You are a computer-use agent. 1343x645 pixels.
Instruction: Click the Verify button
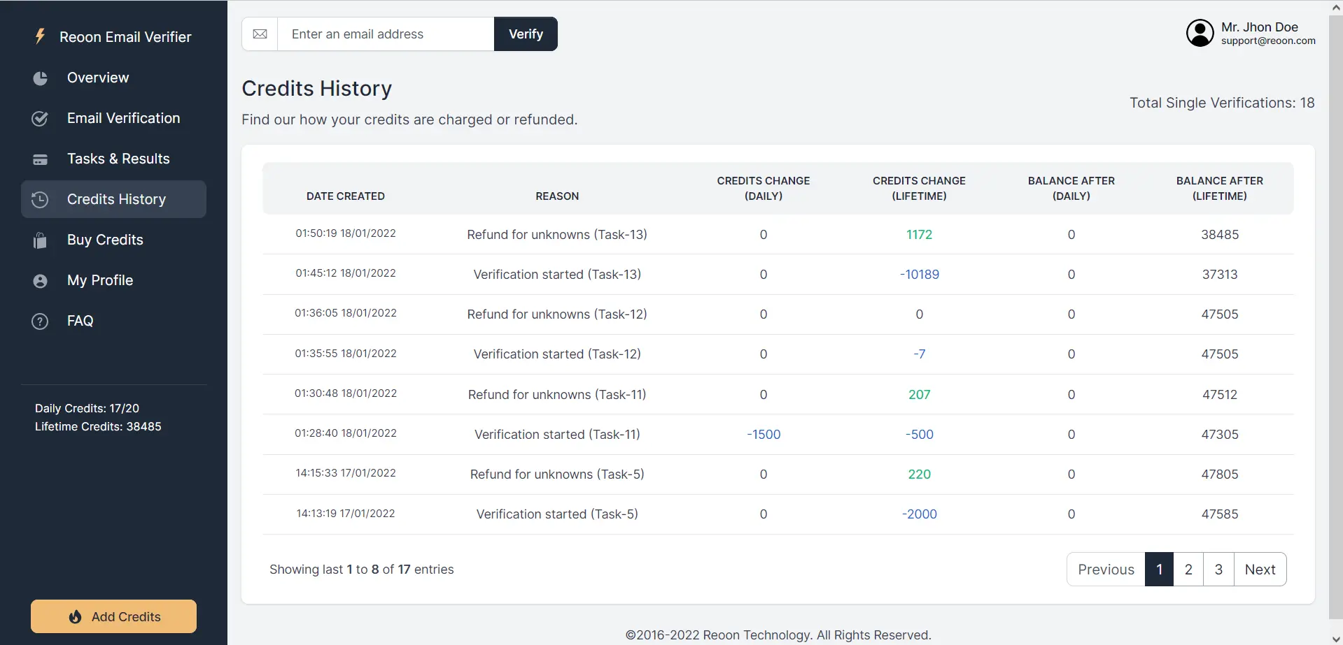(526, 34)
